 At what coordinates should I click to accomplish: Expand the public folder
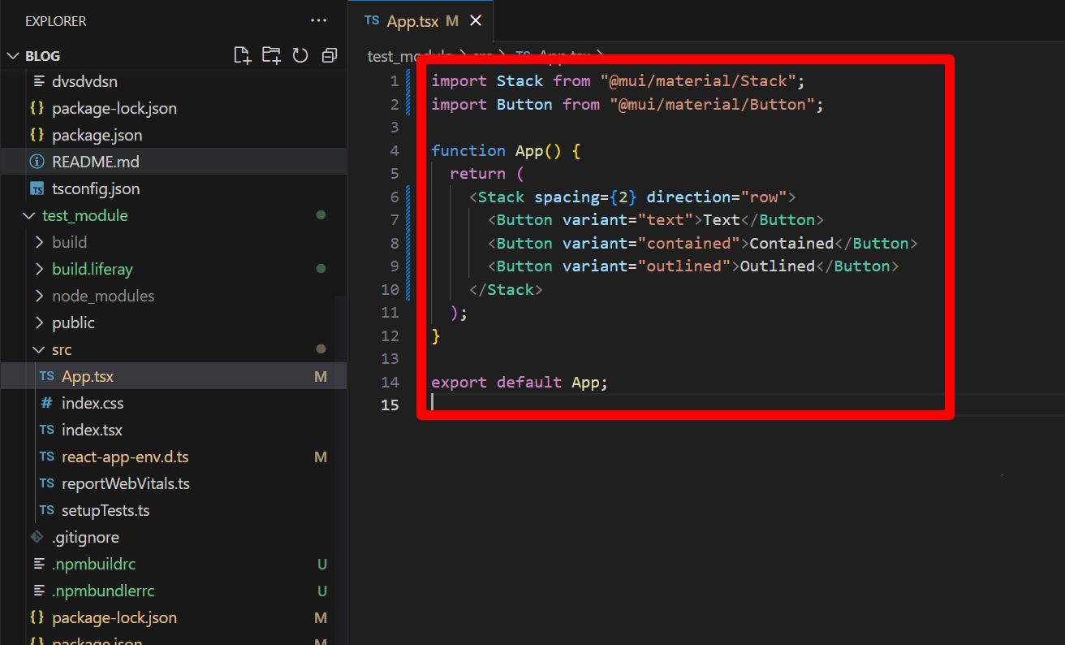click(x=39, y=322)
